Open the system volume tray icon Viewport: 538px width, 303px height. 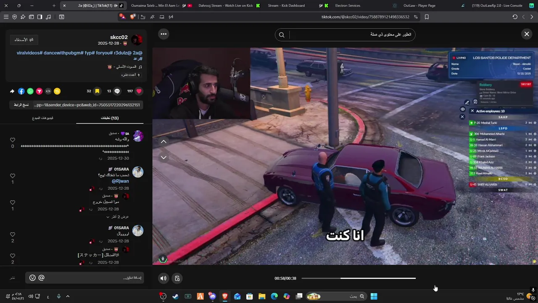[31, 296]
